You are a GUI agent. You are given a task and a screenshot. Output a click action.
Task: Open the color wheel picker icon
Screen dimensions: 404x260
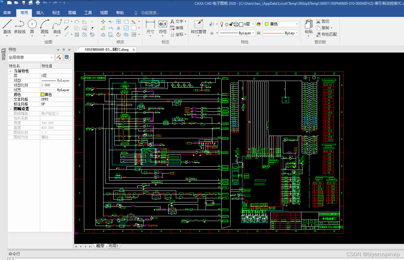pyautogui.click(x=259, y=24)
